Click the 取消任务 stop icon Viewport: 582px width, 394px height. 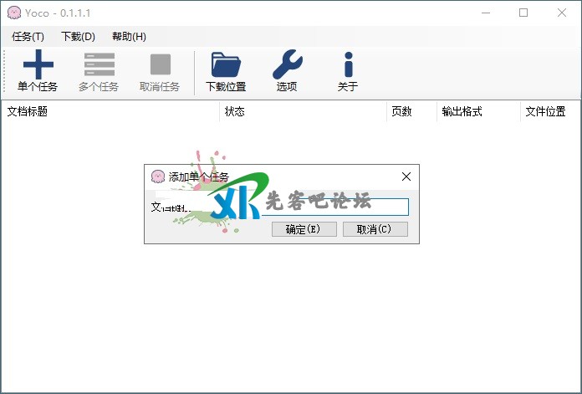(x=160, y=65)
